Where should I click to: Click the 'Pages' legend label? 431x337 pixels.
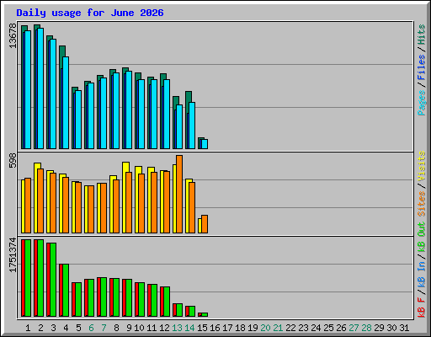421,103
